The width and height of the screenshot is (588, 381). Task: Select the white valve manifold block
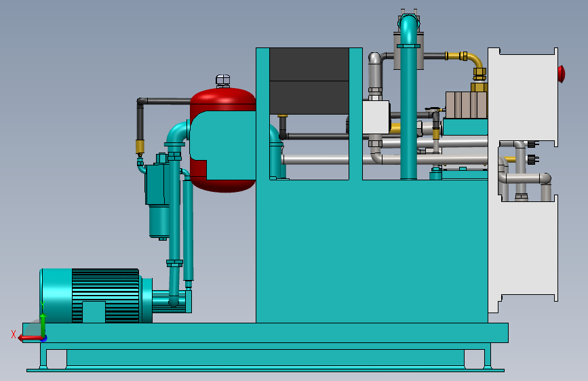376,117
